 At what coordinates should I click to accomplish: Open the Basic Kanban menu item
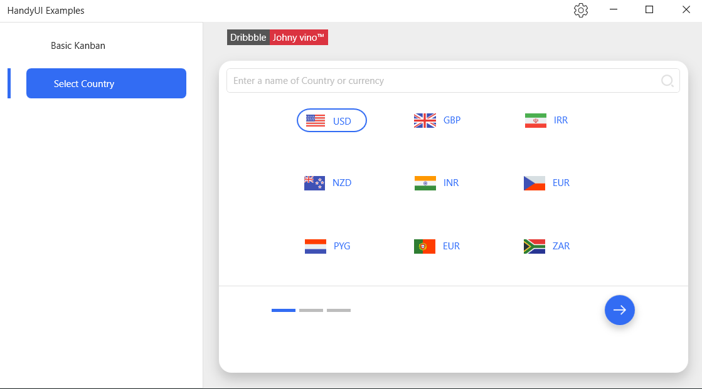point(78,46)
